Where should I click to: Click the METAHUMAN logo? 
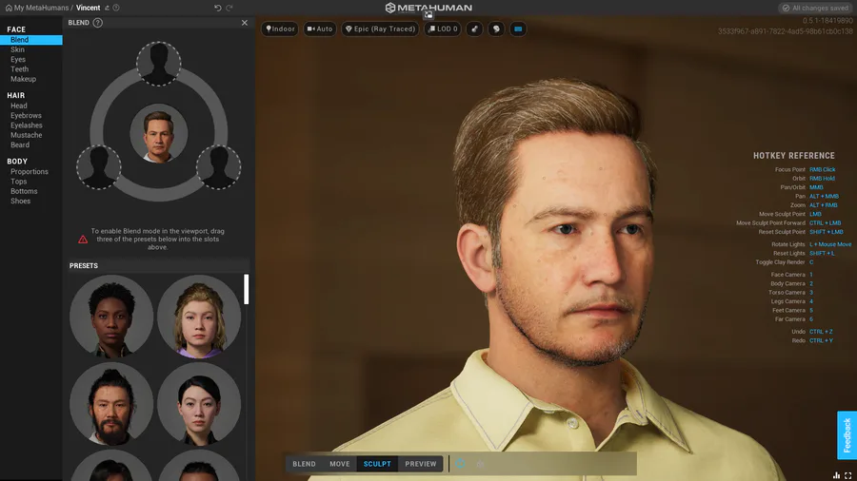(x=428, y=8)
